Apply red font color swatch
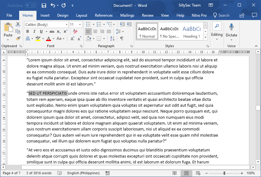Image resolution: width=261 pixels, height=177 pixels. (49, 39)
